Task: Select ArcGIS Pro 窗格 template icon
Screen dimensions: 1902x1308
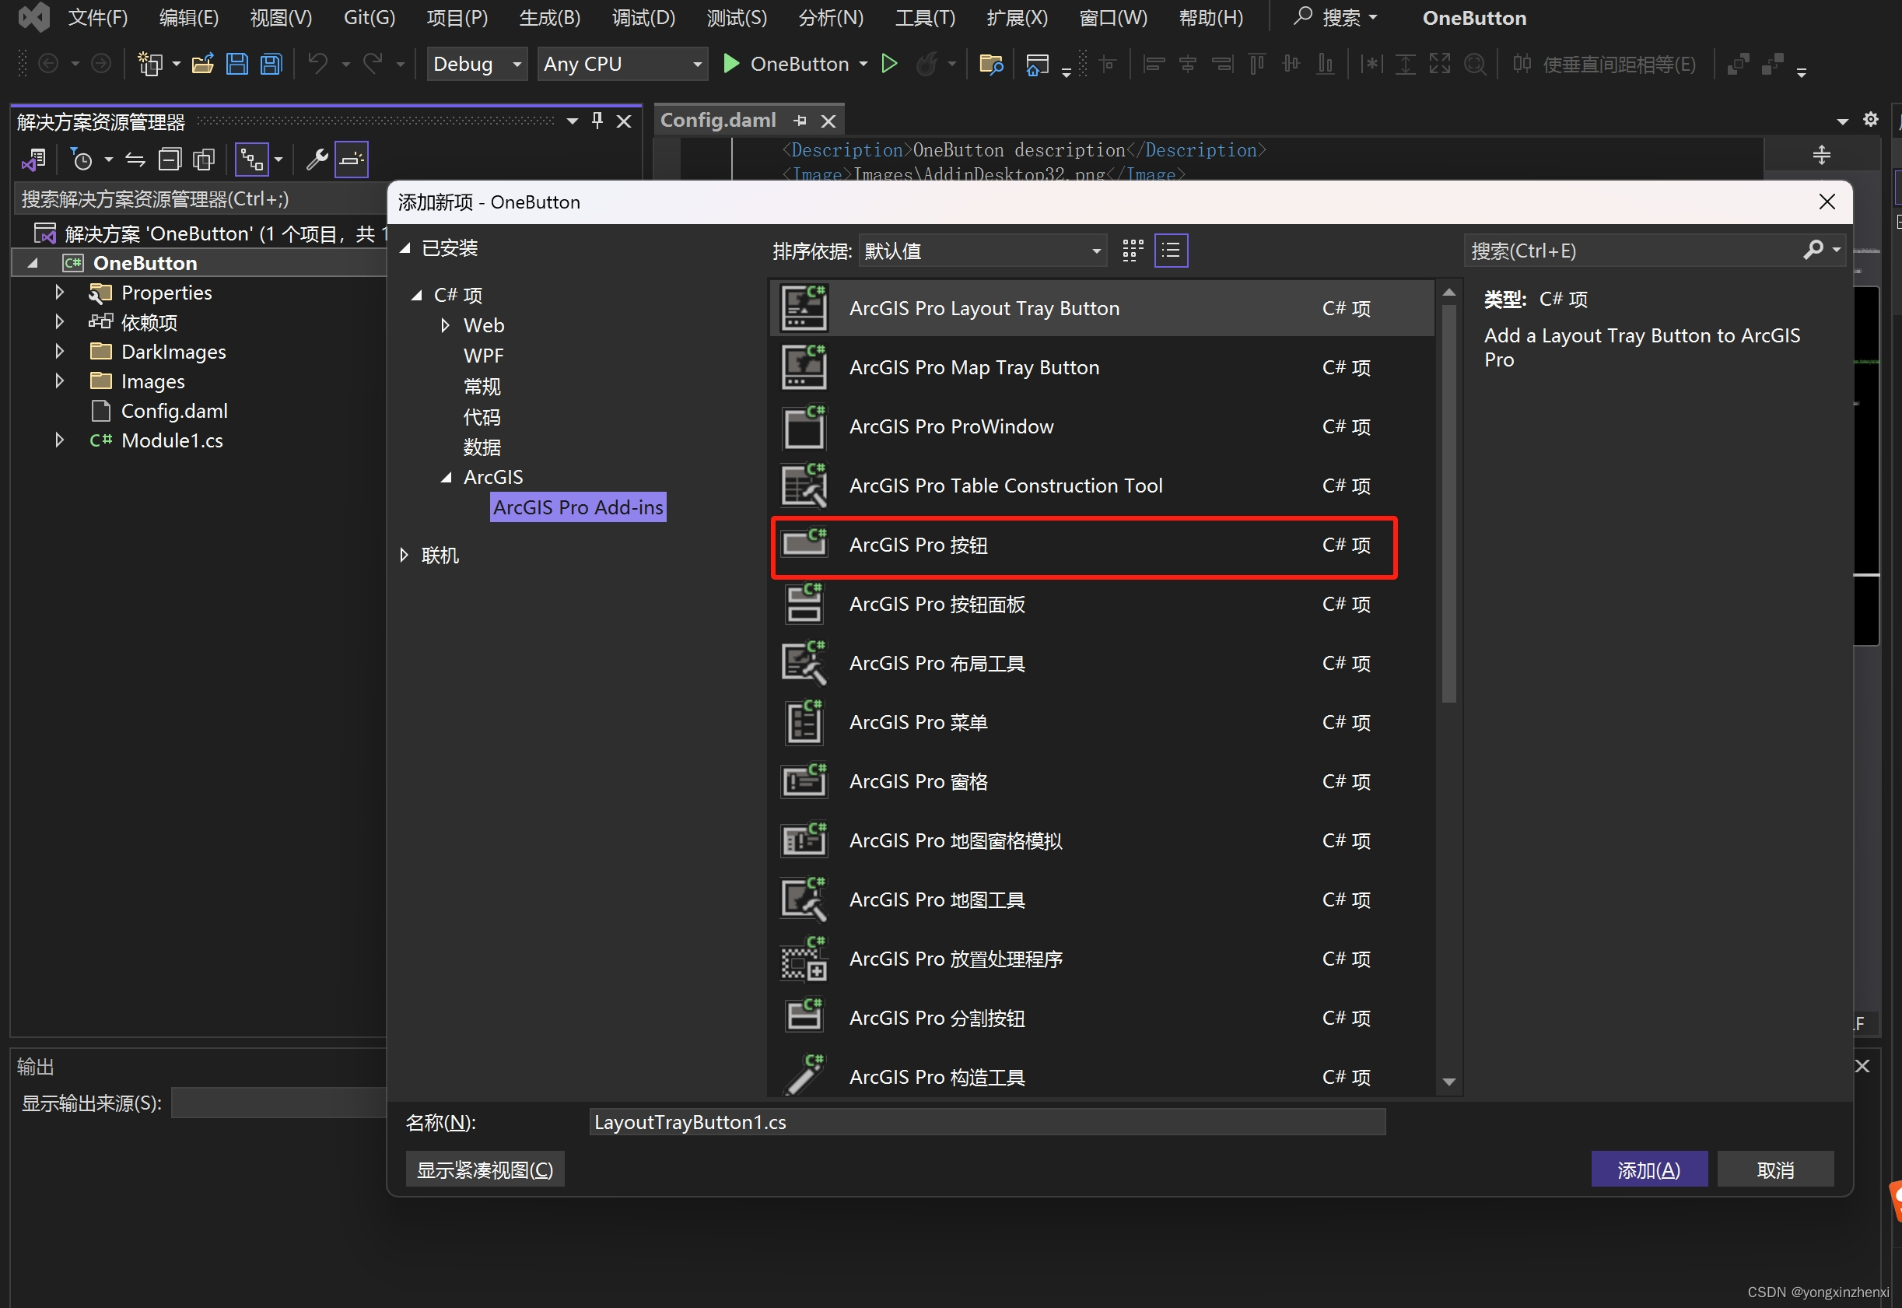Action: 804,781
